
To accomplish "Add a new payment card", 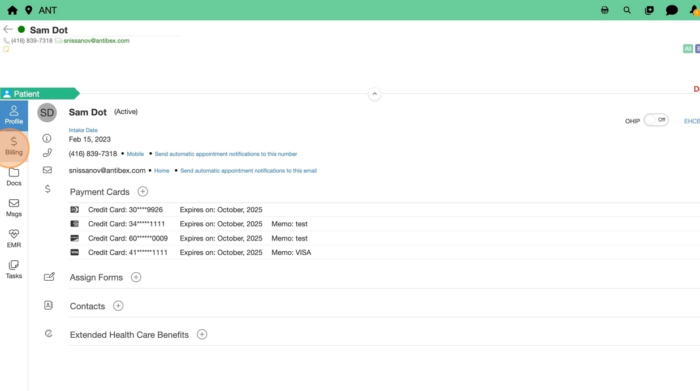I will pos(142,192).
